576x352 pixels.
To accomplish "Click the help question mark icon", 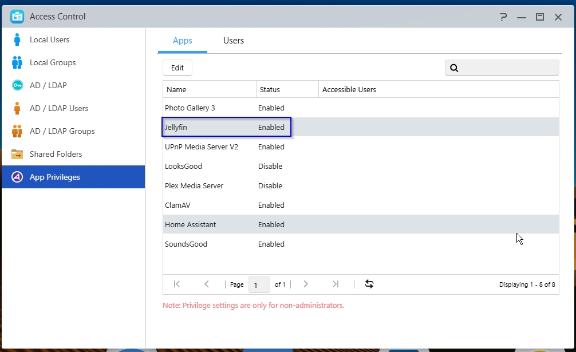I will 503,17.
